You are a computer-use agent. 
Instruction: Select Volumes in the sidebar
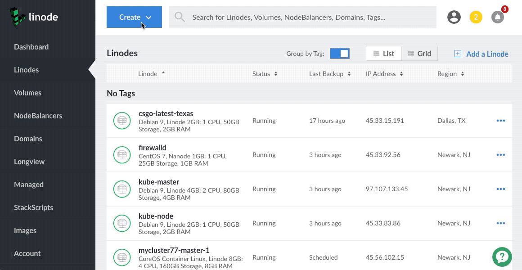pyautogui.click(x=27, y=93)
